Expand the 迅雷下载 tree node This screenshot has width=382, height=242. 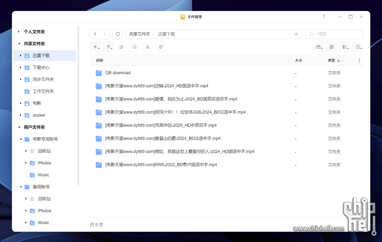coord(20,55)
